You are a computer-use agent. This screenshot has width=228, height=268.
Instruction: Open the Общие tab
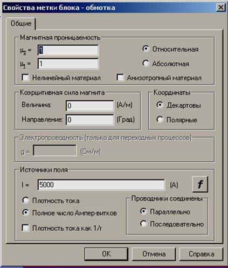coord(21,24)
